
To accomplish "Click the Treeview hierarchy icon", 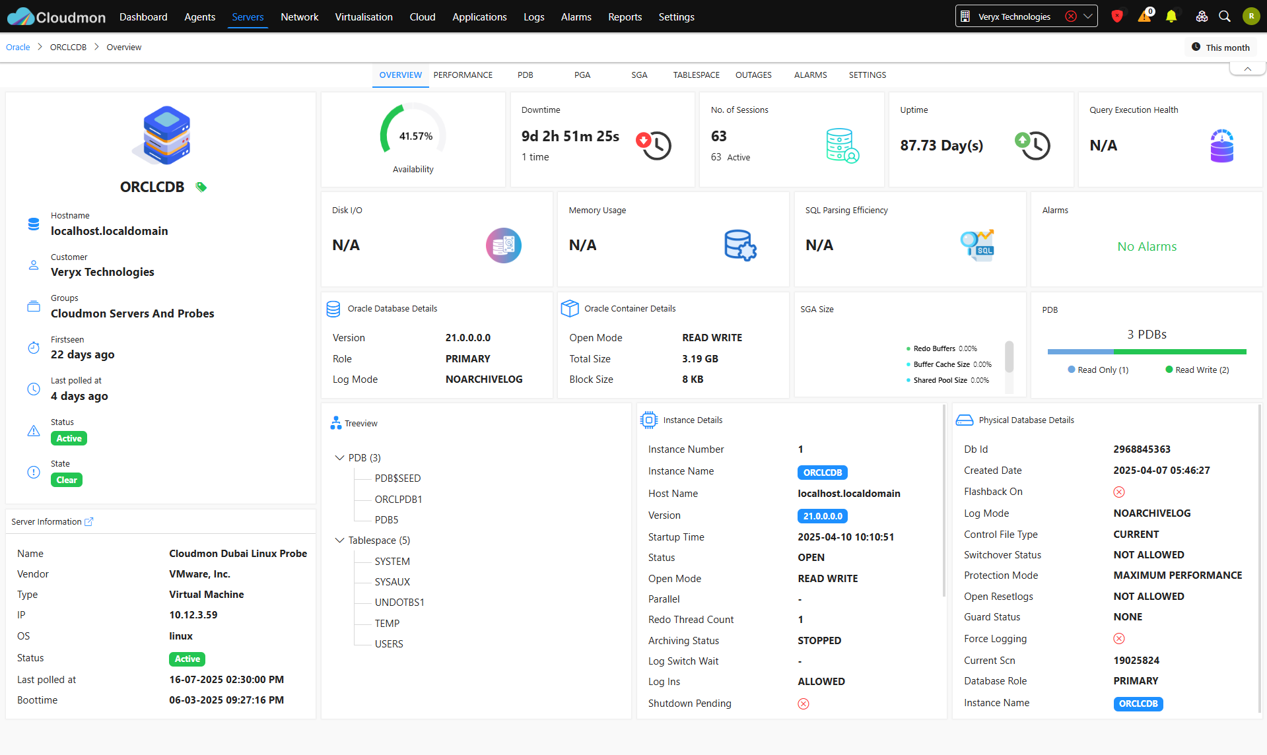I will [336, 423].
